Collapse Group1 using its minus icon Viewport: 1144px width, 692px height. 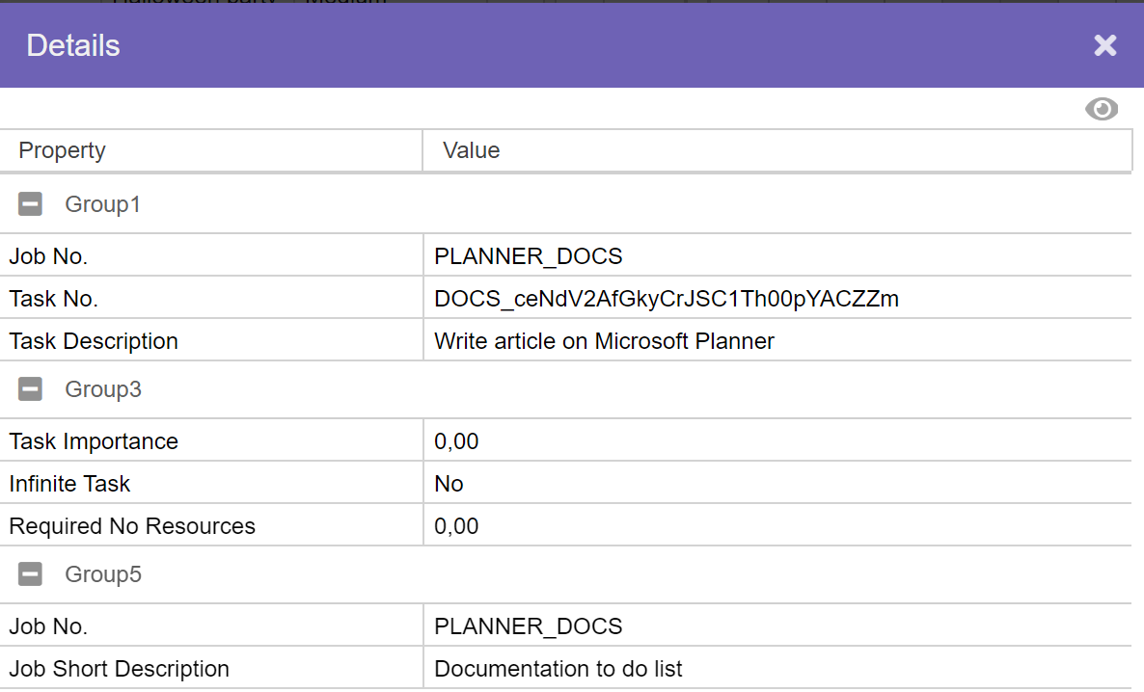31,204
